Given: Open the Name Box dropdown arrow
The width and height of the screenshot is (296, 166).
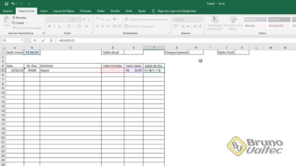Looking at the screenshot, I should 22,41.
